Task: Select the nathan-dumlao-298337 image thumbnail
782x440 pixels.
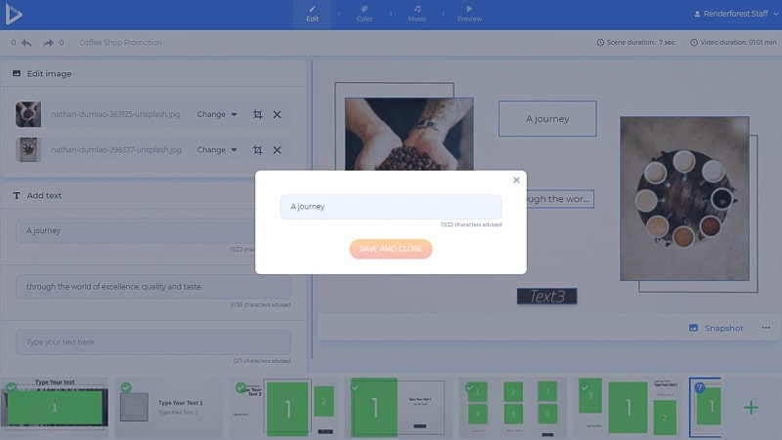Action: [28, 150]
